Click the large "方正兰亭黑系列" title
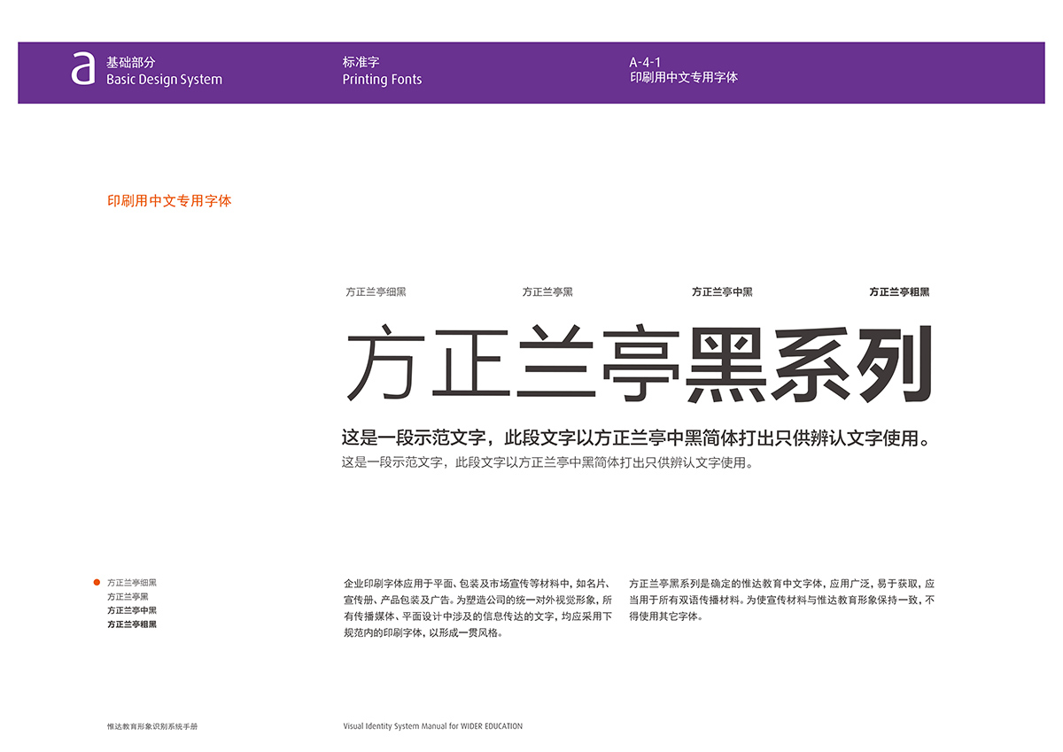Viewport: 1063px width, 752px height. pyautogui.click(x=638, y=365)
